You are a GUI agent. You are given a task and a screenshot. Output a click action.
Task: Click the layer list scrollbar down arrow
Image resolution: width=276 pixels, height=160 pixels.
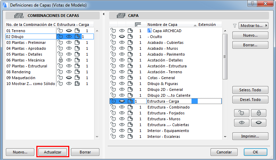pyautogui.click(x=225, y=137)
